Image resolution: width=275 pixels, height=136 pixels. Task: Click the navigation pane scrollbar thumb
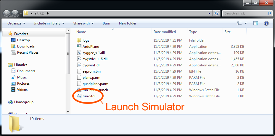pyautogui.click(x=68, y=54)
